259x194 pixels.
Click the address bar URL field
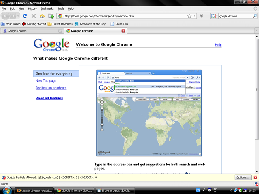point(121,16)
